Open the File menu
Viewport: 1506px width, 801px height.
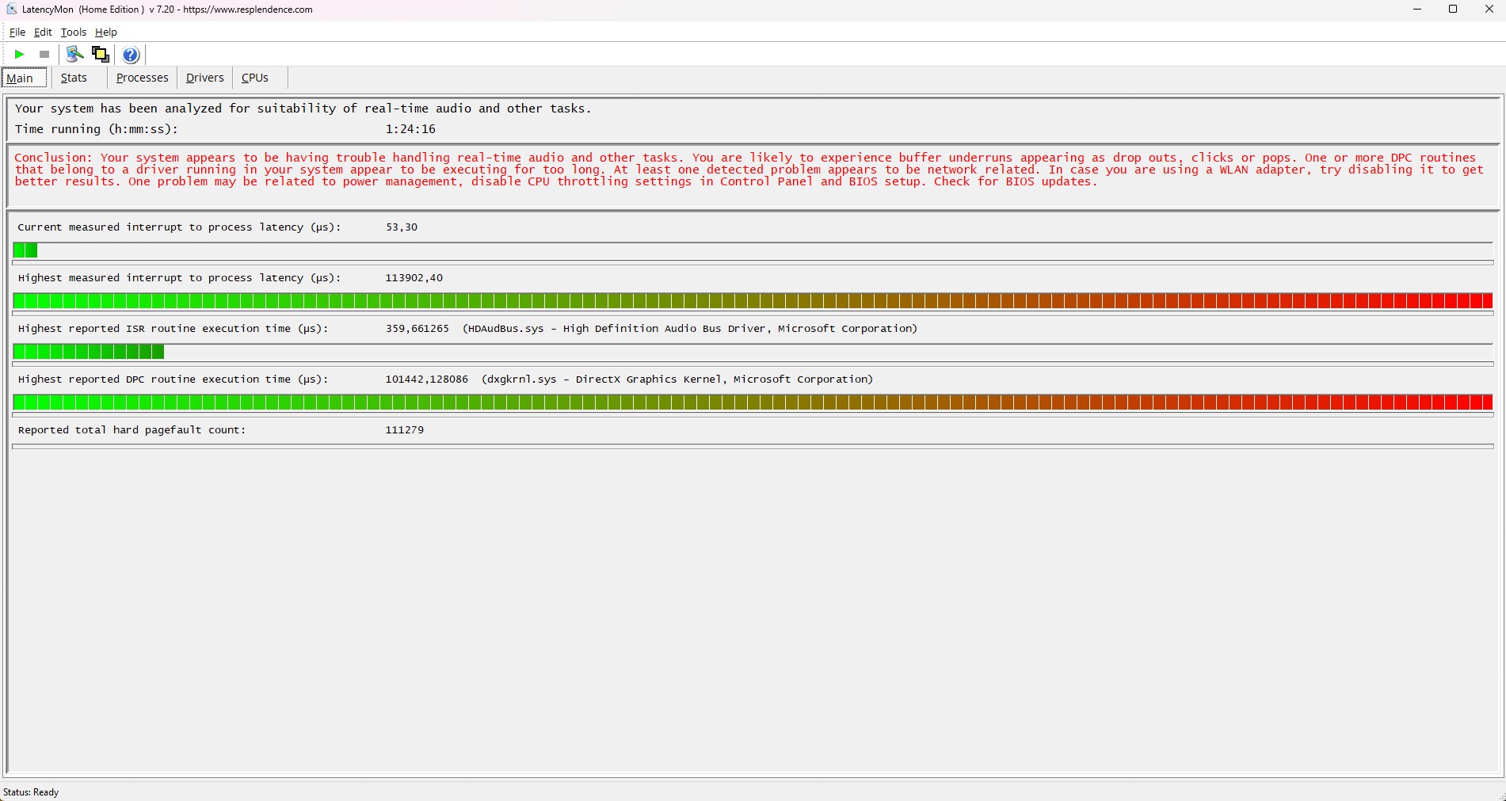click(x=17, y=32)
